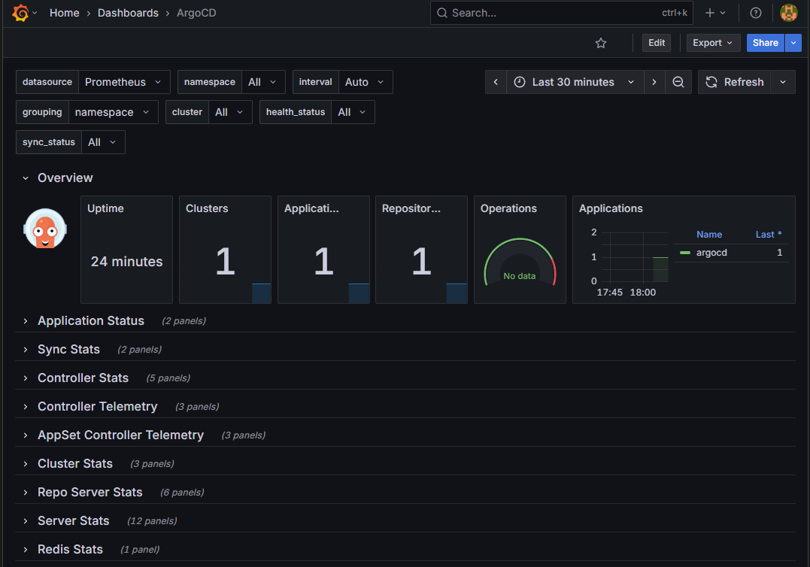Open the health_status dropdown
The height and width of the screenshot is (567, 810).
tap(353, 112)
